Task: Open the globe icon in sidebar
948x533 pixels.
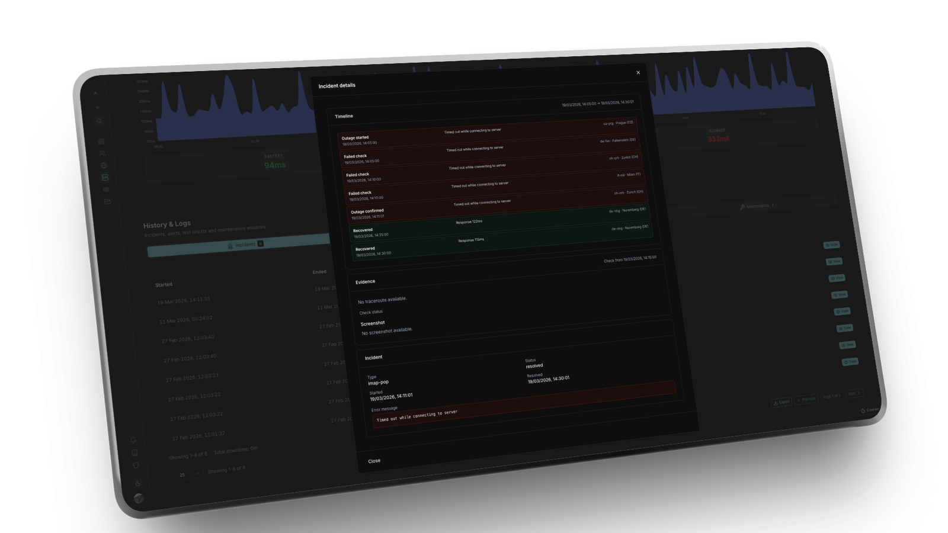Action: coord(104,165)
